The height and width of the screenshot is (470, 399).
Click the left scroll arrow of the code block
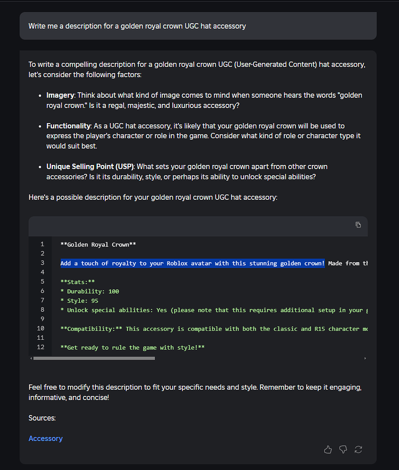point(31,358)
